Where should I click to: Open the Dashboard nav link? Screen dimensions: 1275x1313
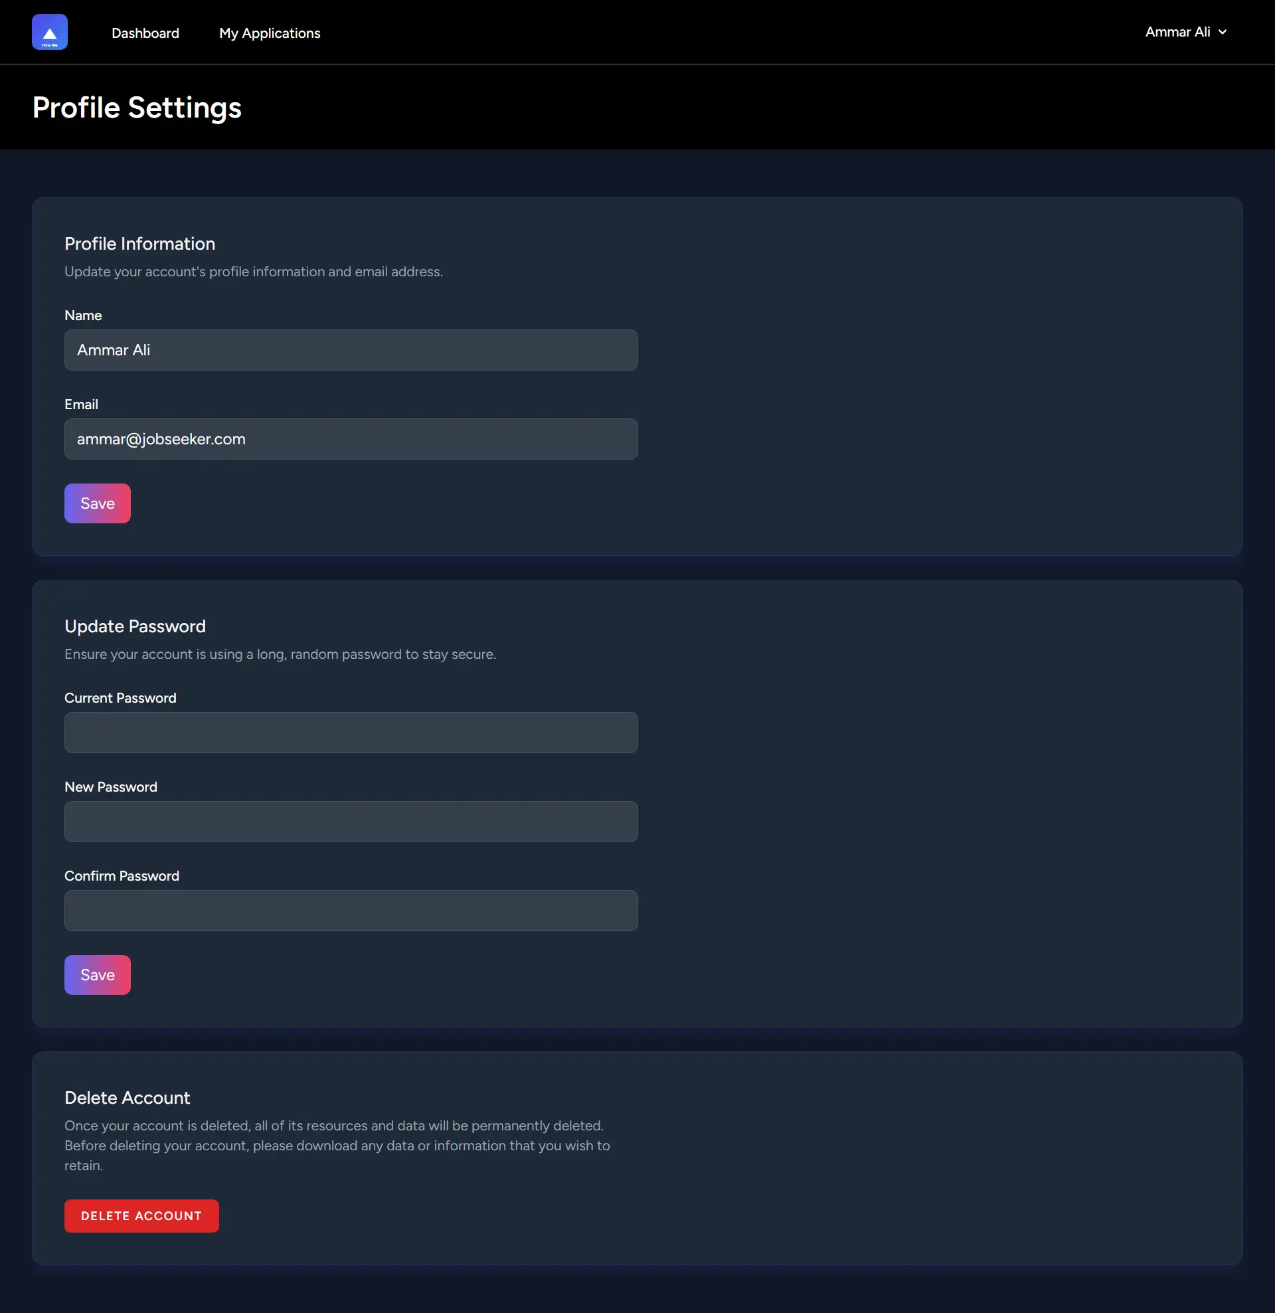point(145,33)
